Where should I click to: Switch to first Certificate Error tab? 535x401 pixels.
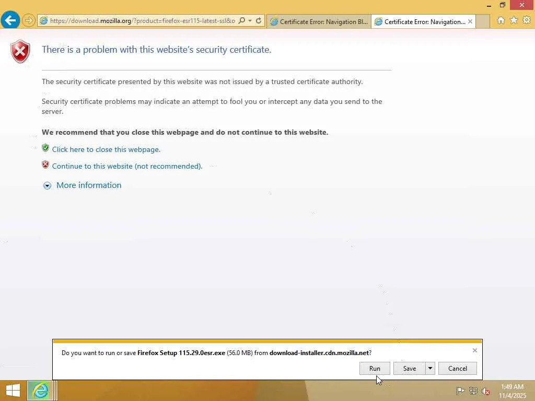coord(319,21)
